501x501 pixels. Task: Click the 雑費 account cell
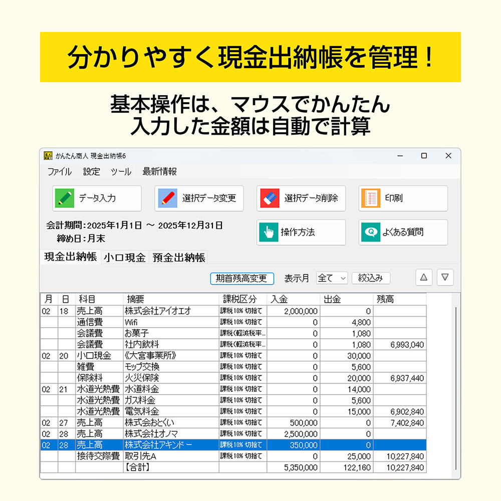point(99,367)
